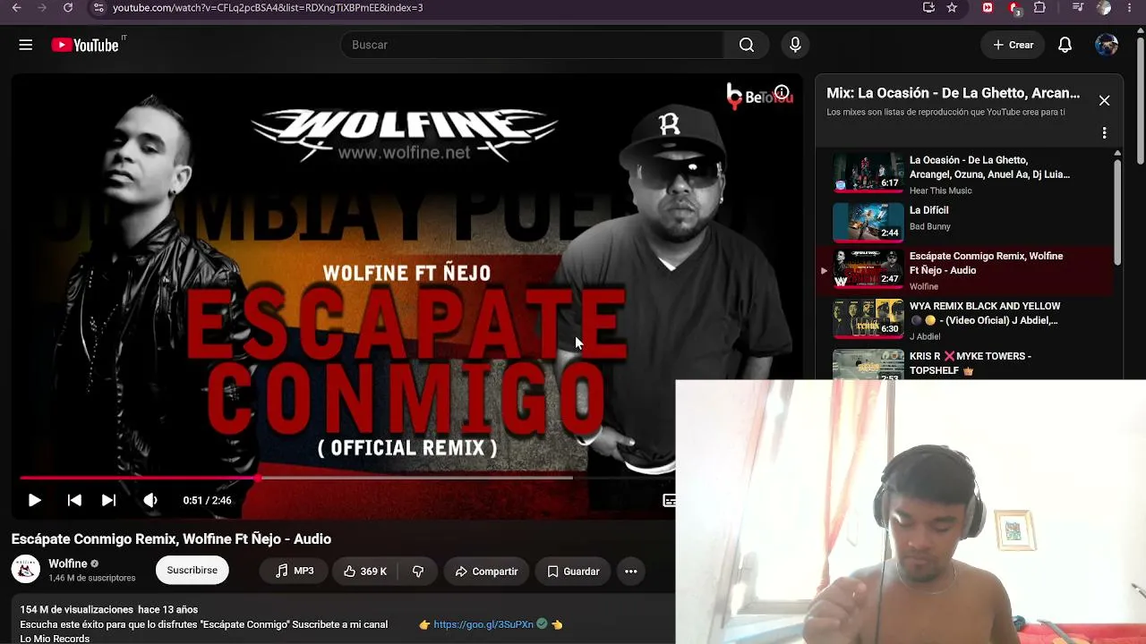Viewport: 1146px width, 644px height.
Task: Click the playlist panel scrollbar
Action: point(1117,212)
